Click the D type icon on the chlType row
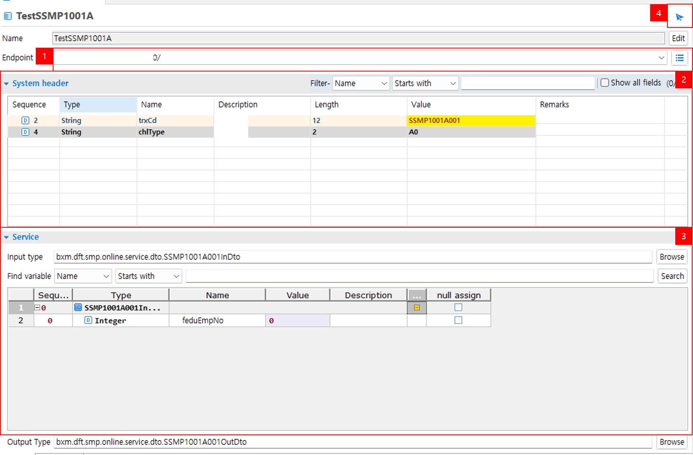This screenshot has width=693, height=455. coord(26,132)
